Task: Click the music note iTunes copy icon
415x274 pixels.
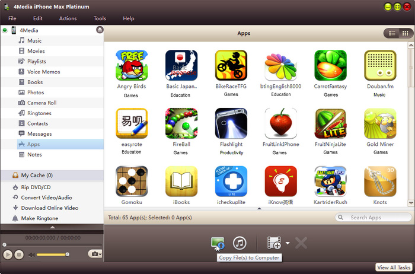Action: click(x=240, y=243)
